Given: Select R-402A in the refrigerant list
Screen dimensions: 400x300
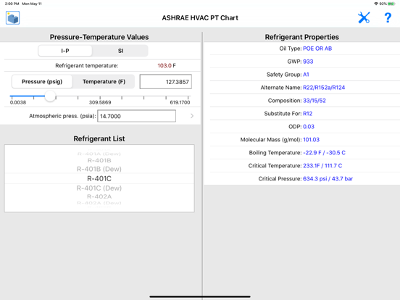Looking at the screenshot, I should point(99,196).
